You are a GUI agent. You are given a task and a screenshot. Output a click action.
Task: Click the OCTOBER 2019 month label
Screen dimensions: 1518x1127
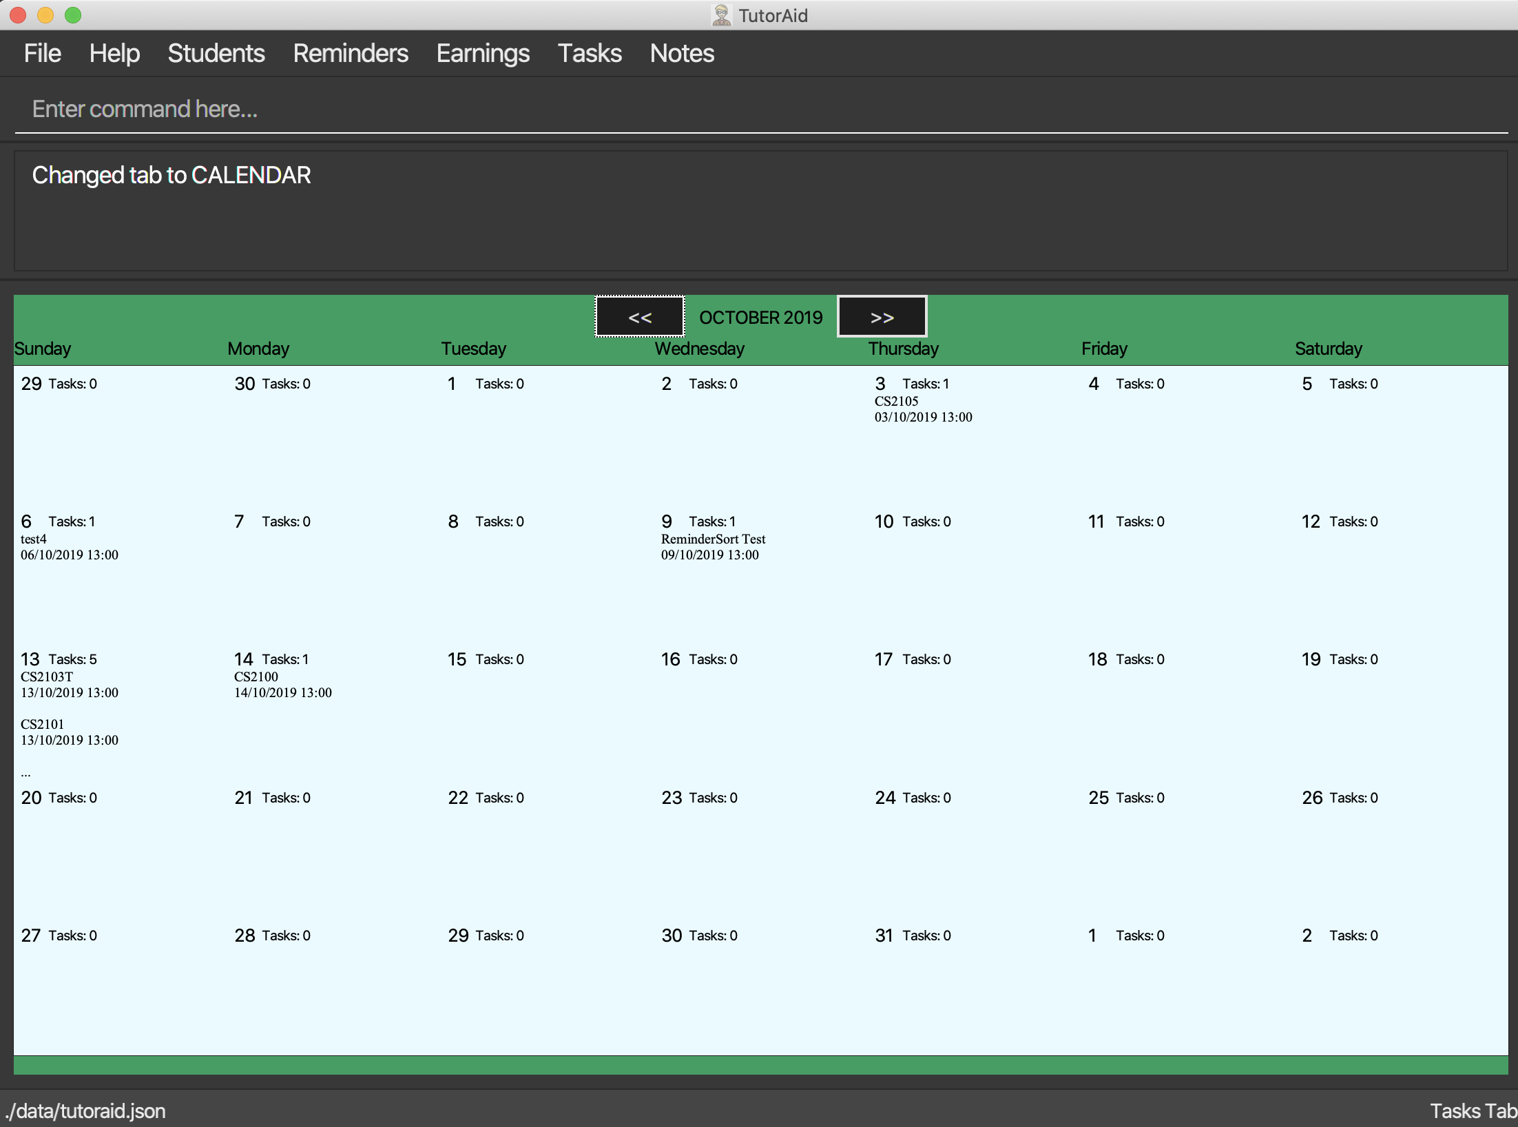pos(760,318)
